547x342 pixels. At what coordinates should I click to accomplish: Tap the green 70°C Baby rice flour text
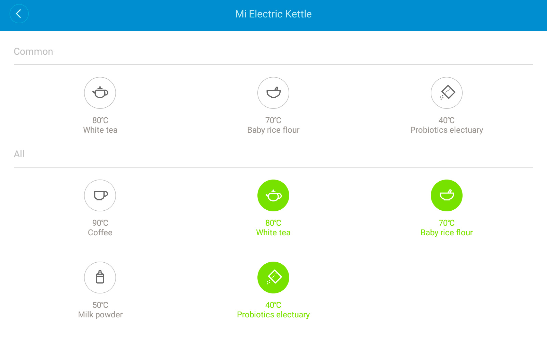point(446,228)
